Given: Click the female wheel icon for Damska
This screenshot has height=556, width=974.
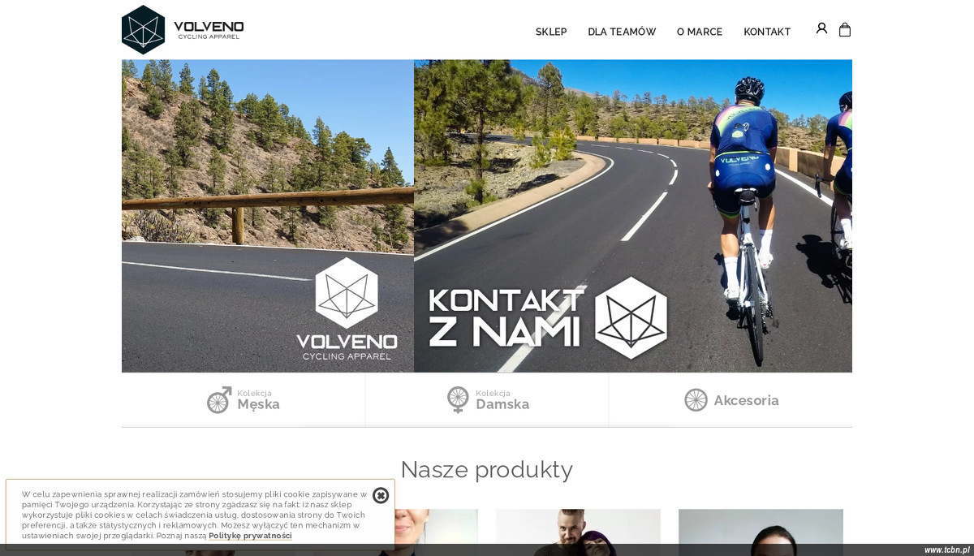Looking at the screenshot, I should 458,400.
